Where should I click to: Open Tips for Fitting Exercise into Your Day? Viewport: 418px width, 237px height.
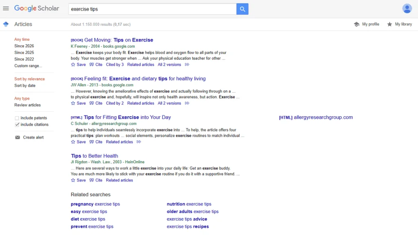127,117
